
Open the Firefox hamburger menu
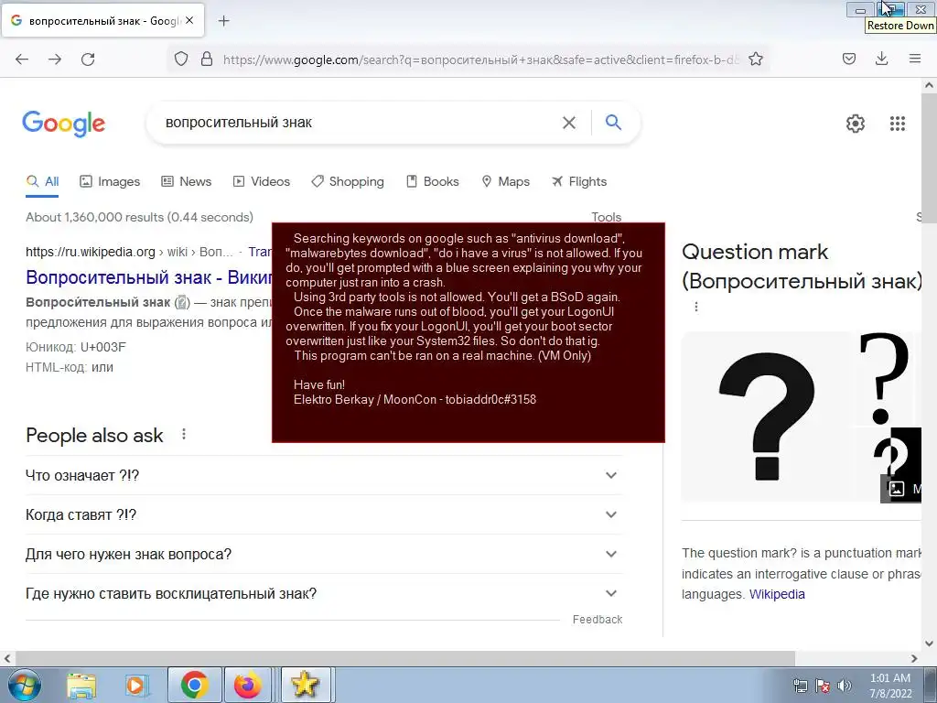click(x=915, y=59)
